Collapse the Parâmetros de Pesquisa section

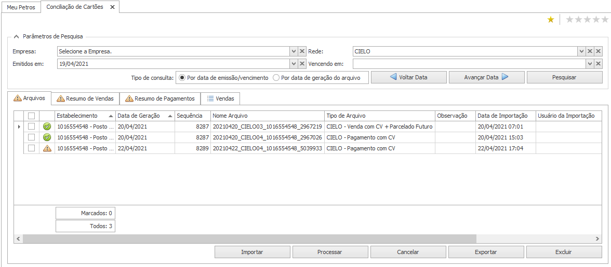[16, 36]
